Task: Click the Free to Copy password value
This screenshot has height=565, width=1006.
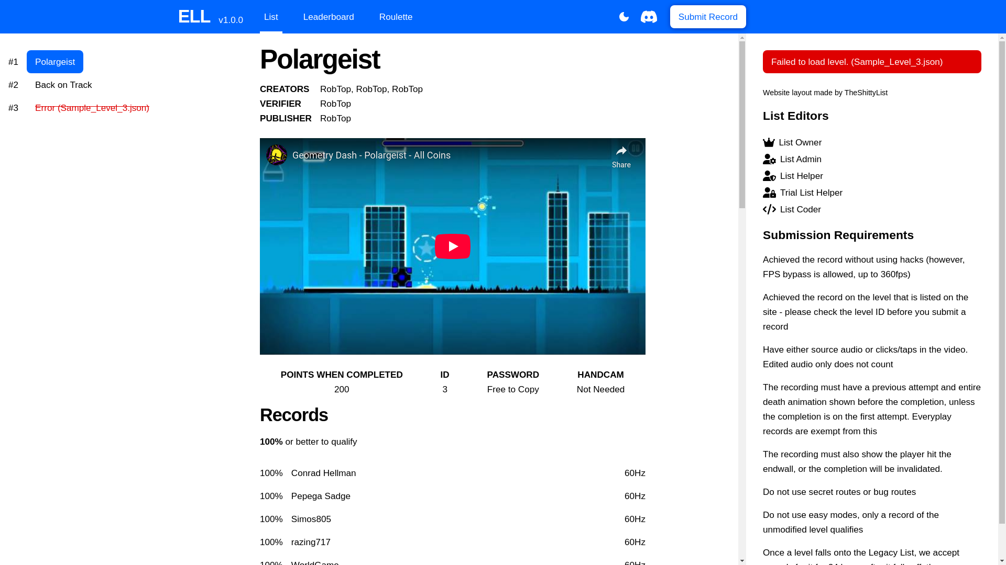Action: pos(513,389)
